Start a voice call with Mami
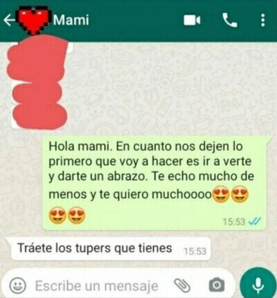 (x=230, y=20)
